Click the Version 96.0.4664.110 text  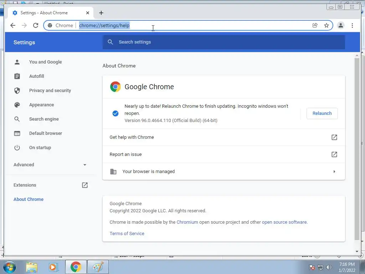click(x=171, y=121)
